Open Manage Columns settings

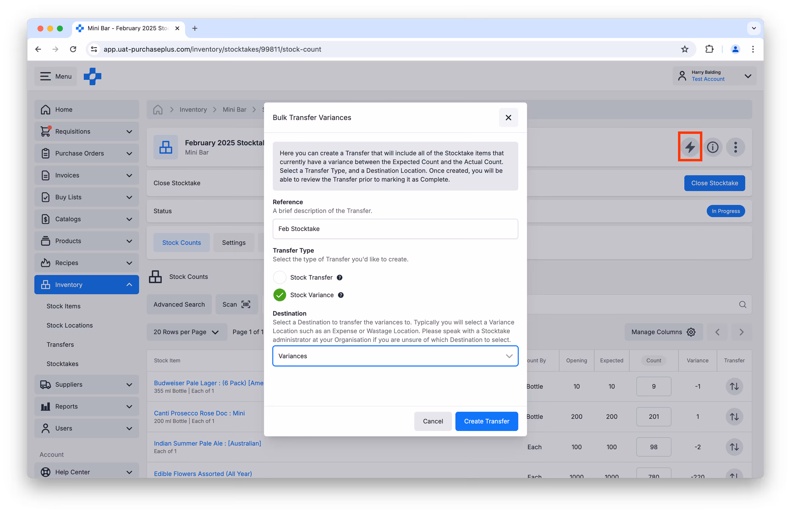tap(664, 332)
